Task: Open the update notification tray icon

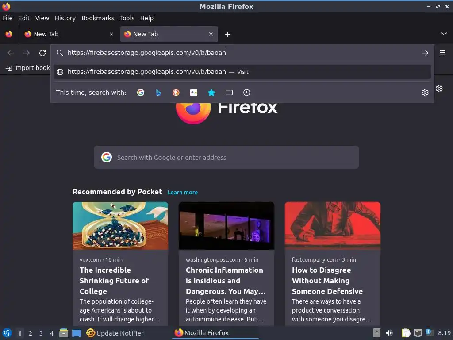Action: coord(430,333)
